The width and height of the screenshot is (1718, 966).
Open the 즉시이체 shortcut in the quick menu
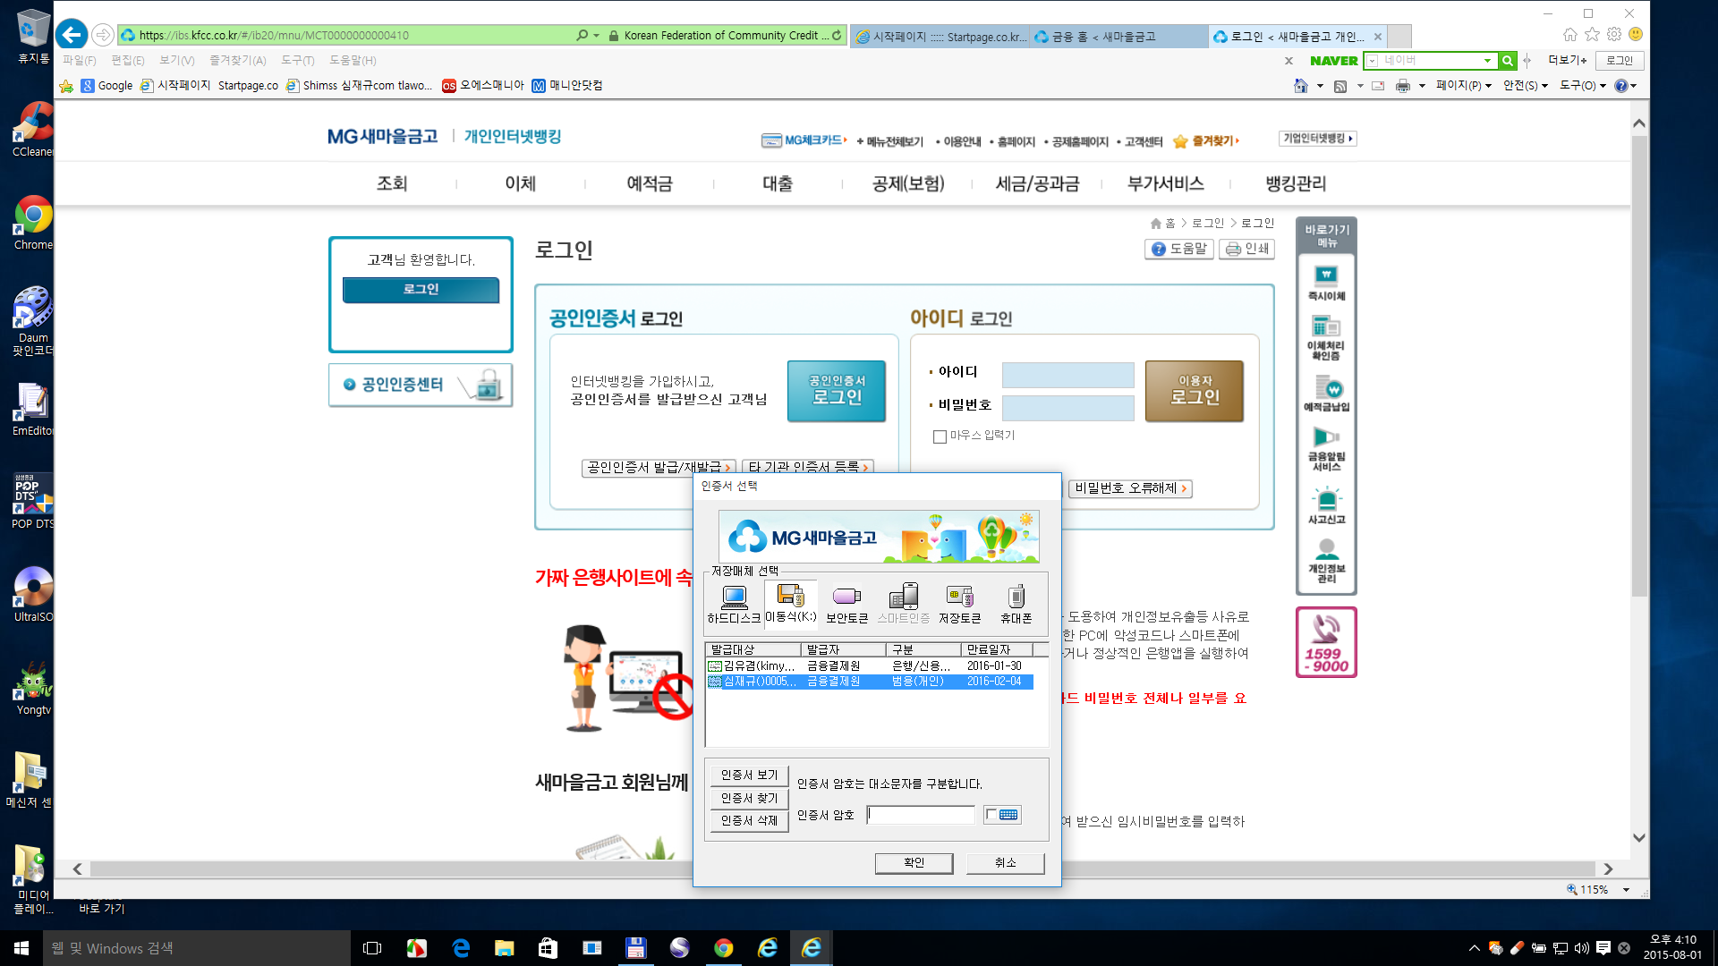point(1326,283)
